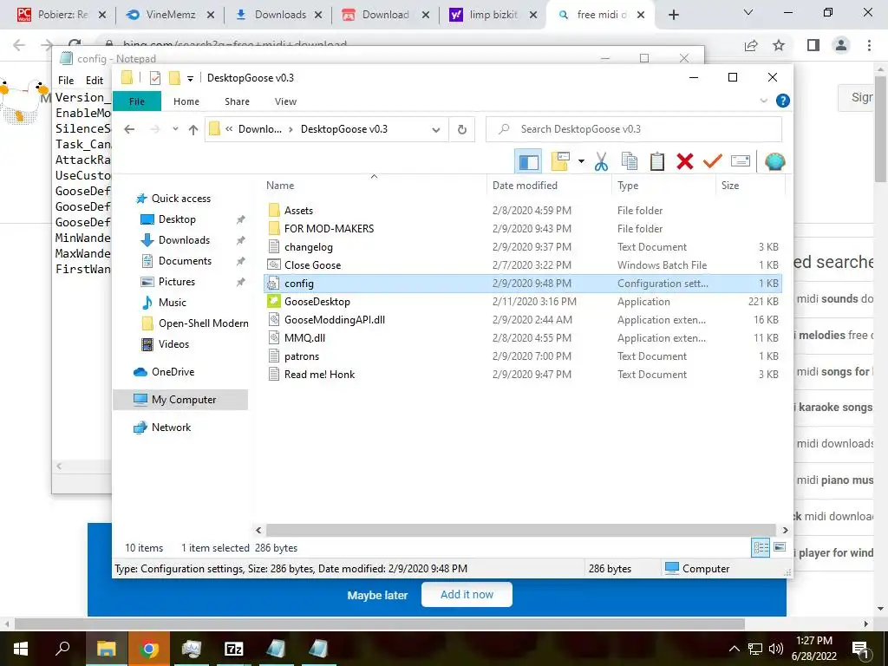The width and height of the screenshot is (888, 666).
Task: Select the GooseModdingAPI.dll file
Action: click(334, 320)
